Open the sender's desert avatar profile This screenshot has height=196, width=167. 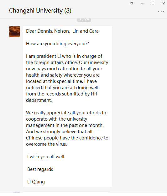coord(14,31)
